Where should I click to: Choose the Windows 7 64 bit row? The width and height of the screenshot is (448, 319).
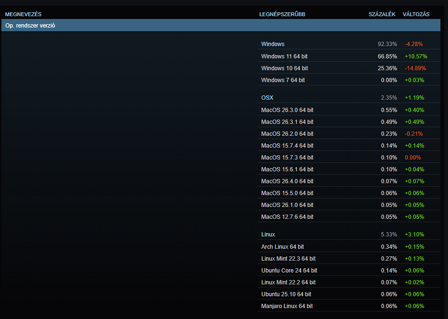tap(283, 80)
